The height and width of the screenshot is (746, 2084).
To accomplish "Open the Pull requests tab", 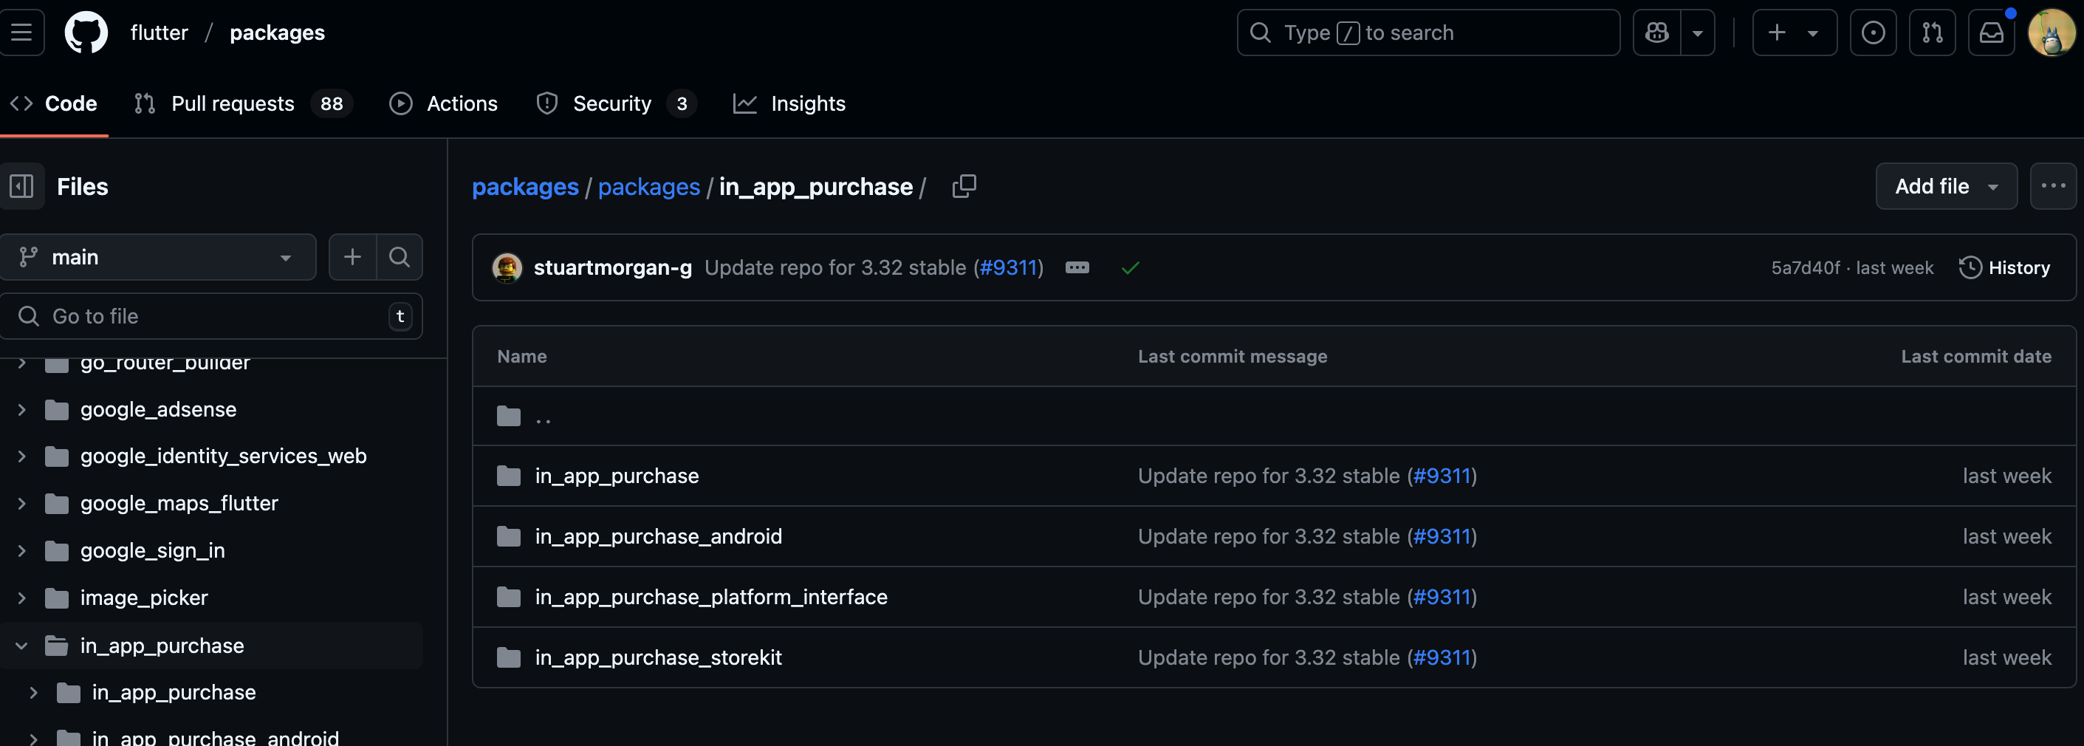I will click(243, 103).
